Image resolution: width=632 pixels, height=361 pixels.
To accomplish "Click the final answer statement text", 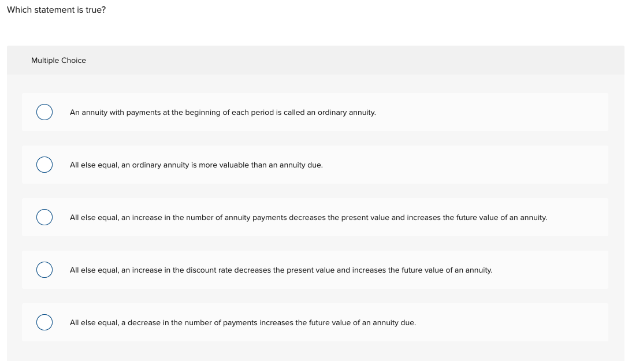I will point(243,322).
